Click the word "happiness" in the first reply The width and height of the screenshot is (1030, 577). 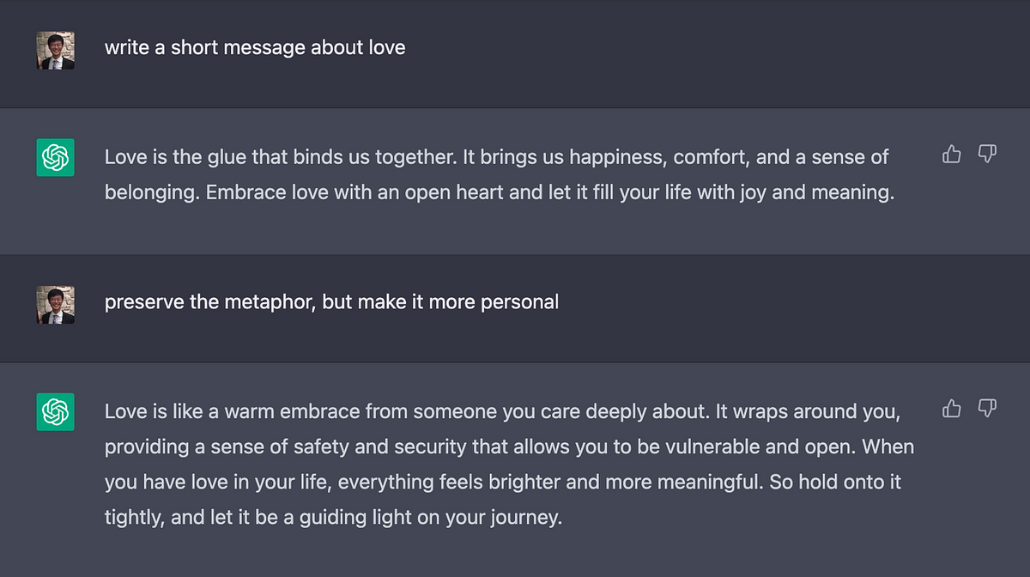618,157
